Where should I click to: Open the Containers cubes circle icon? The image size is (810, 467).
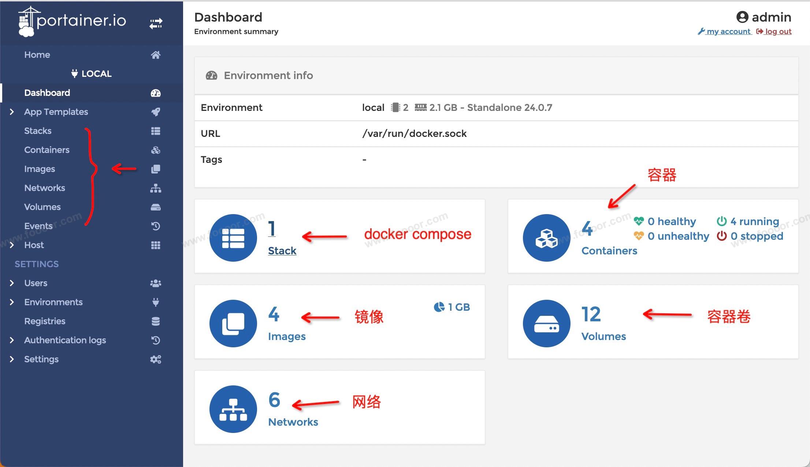(x=546, y=238)
